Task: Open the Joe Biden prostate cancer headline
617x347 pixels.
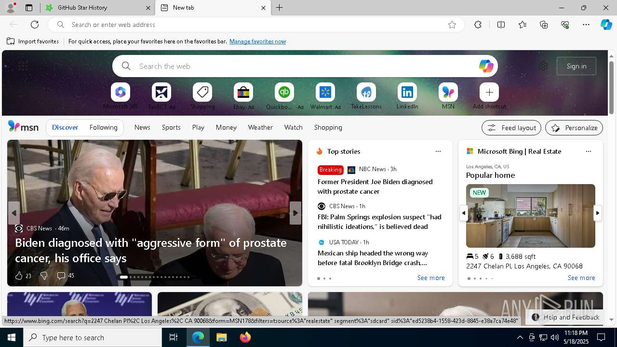Action: 375,187
